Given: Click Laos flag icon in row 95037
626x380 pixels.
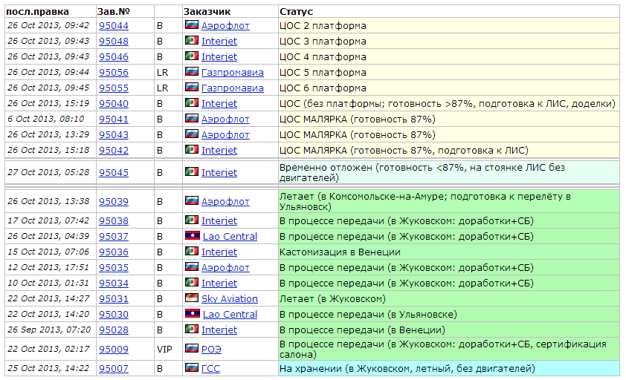Looking at the screenshot, I should tap(193, 235).
